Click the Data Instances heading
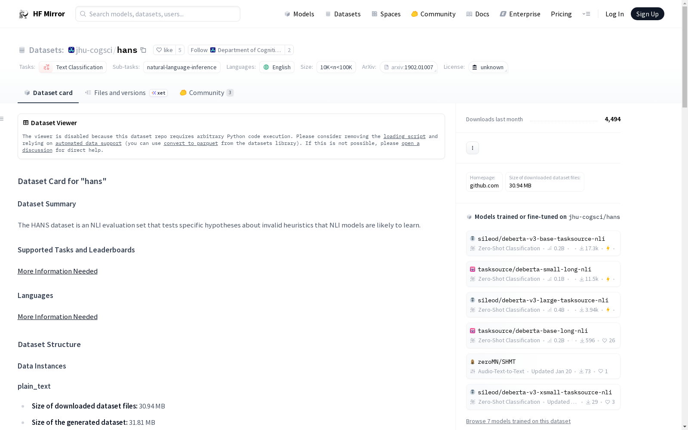688x430 pixels. coord(42,366)
